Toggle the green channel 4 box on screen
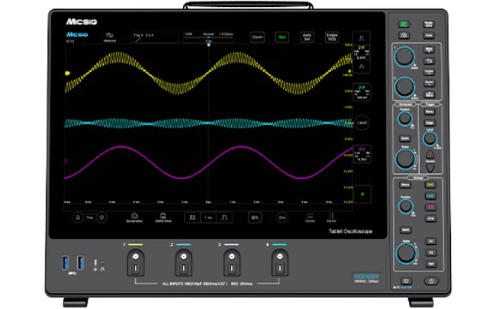The height and width of the screenshot is (309, 496). [362, 194]
